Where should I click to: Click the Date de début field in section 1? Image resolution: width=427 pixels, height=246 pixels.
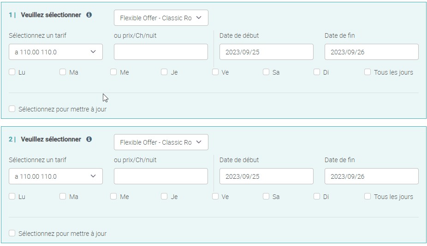point(267,52)
